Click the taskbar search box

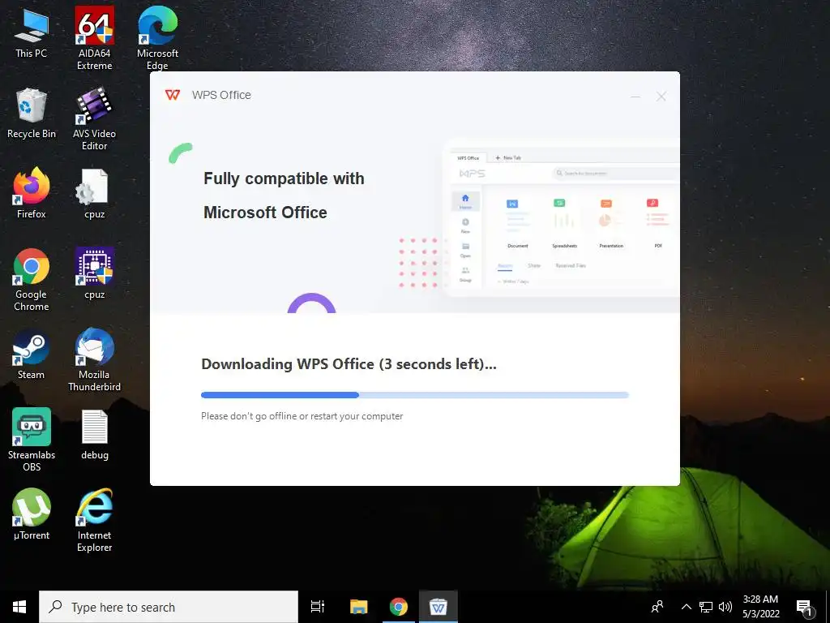tap(169, 607)
